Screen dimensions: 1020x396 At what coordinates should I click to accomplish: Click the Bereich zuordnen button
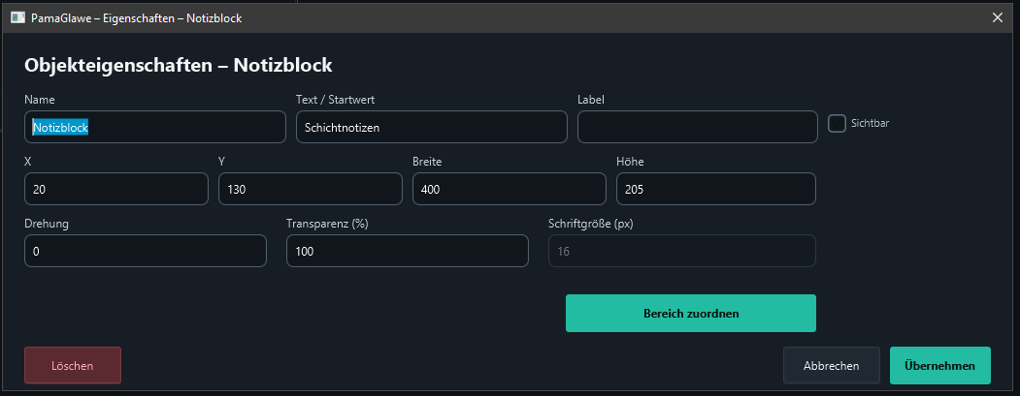[691, 314]
